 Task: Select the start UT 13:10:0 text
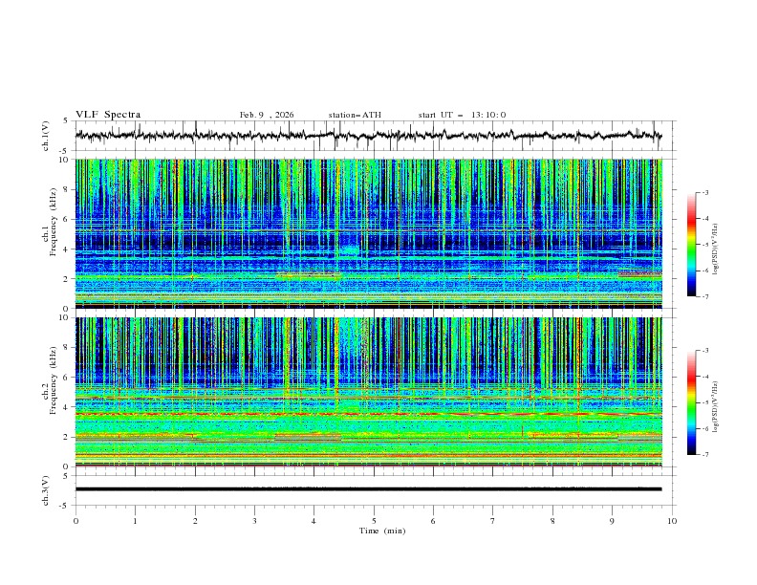tap(462, 115)
